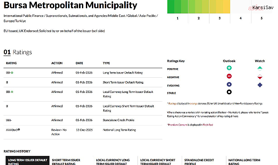Click the 'Ratings Key' label
Image resolution: width=278 pixels, height=165 pixels.
(x=176, y=61)
